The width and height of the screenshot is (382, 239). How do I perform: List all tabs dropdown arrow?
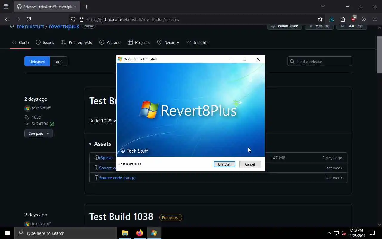point(323,7)
